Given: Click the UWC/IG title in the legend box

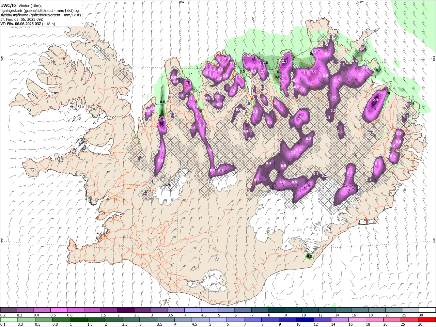Looking at the screenshot, I should coord(8,5).
